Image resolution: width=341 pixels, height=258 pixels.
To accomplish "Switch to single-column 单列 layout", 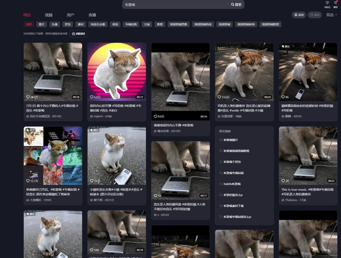I will pyautogui.click(x=315, y=15).
